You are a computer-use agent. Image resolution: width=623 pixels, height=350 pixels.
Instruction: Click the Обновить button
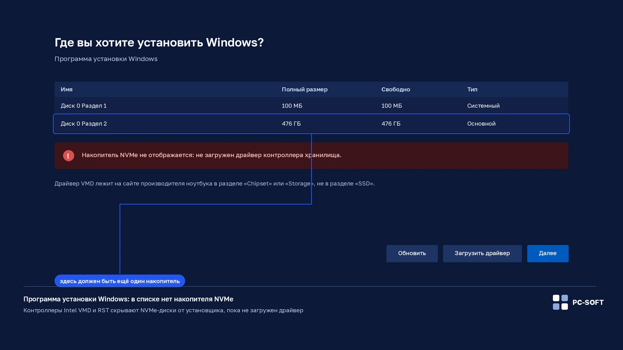(412, 254)
